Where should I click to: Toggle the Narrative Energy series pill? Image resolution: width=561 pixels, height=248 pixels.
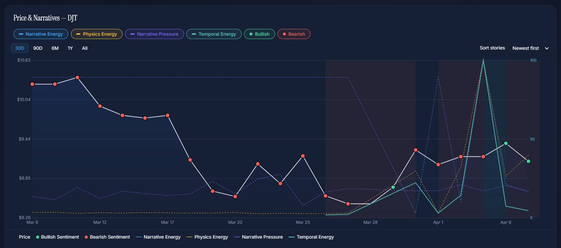click(41, 34)
